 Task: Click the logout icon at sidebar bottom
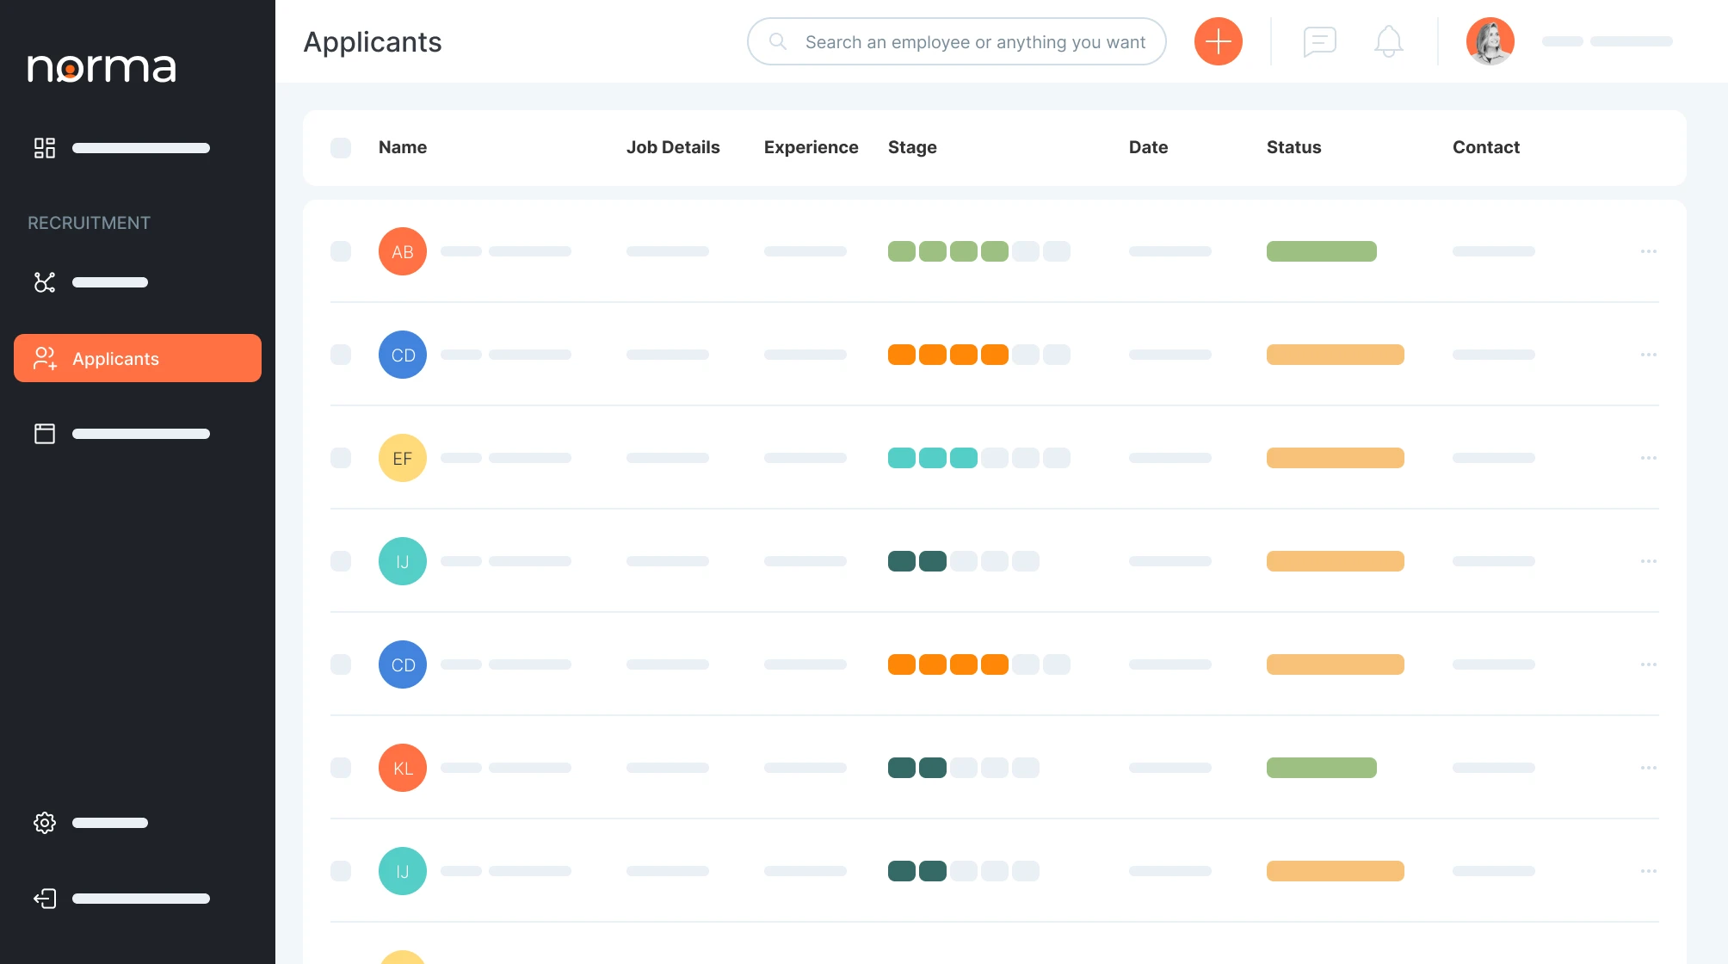(45, 899)
